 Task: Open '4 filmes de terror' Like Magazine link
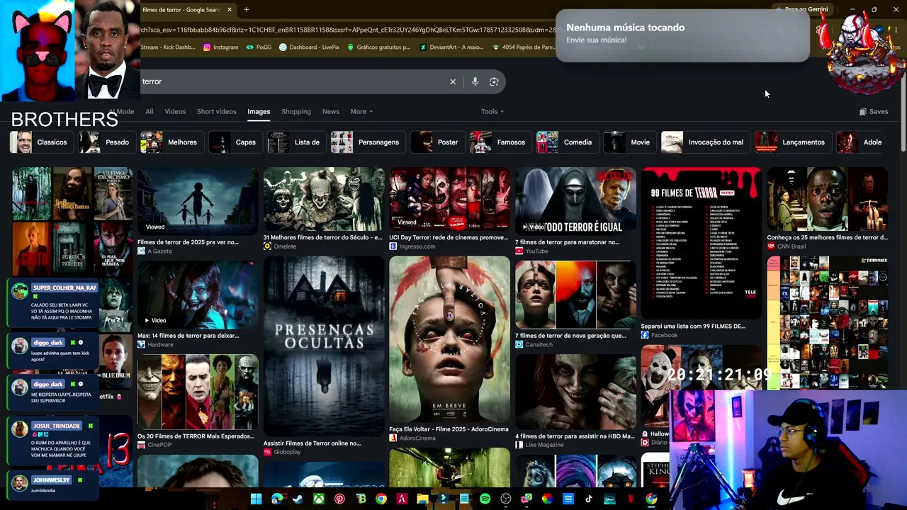pyautogui.click(x=575, y=436)
